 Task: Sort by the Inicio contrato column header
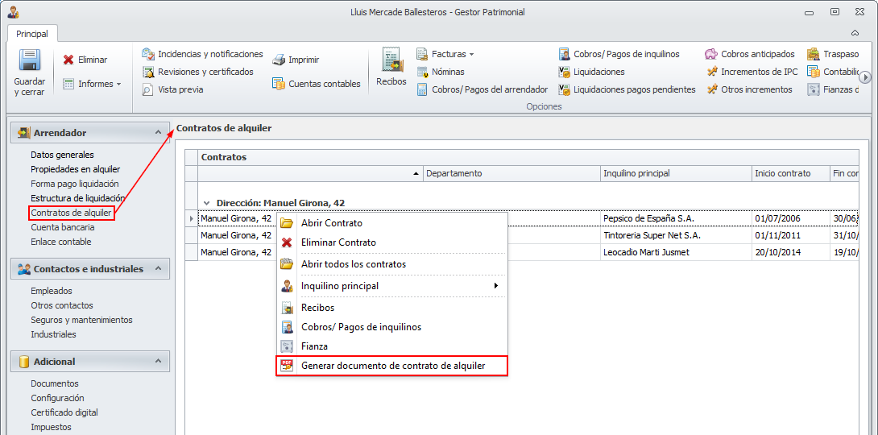[788, 173]
